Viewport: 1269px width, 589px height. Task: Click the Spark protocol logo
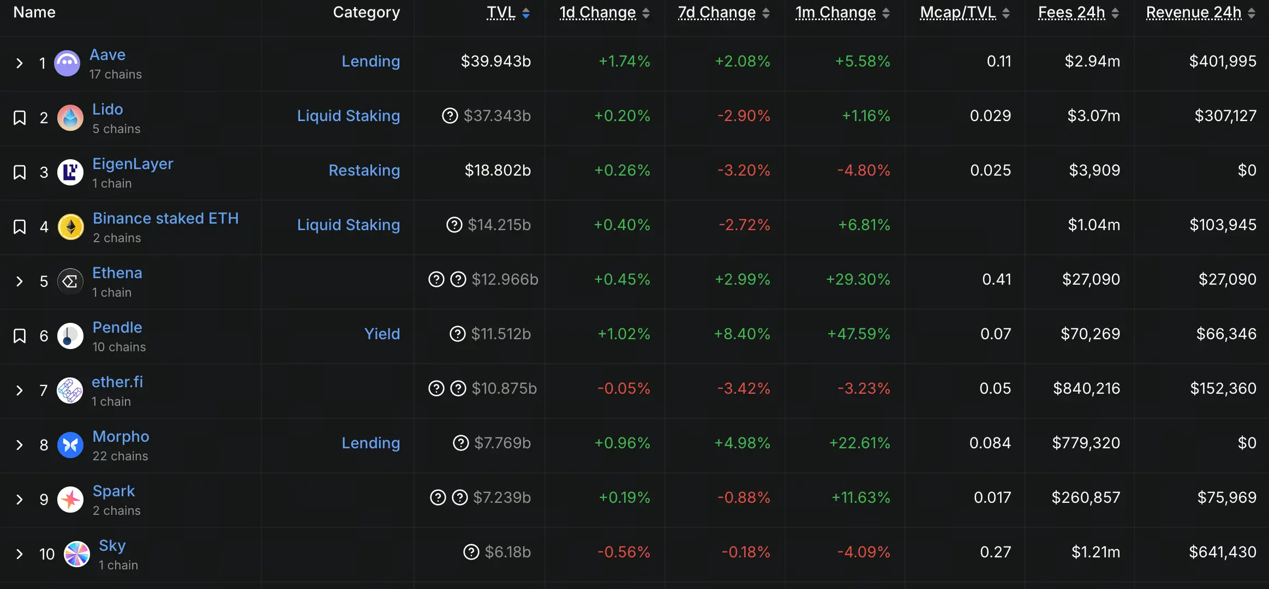[x=70, y=500]
